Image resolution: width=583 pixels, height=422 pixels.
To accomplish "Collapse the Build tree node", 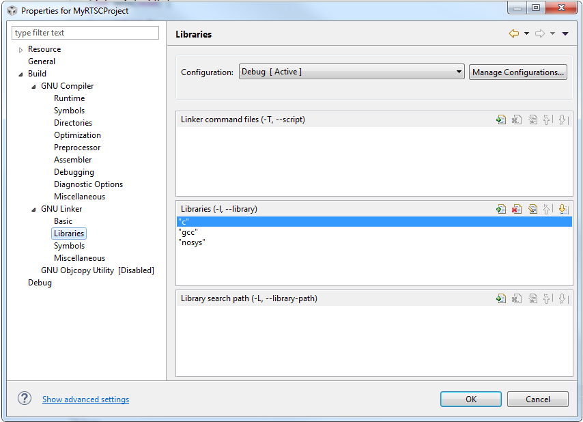I will pos(20,73).
